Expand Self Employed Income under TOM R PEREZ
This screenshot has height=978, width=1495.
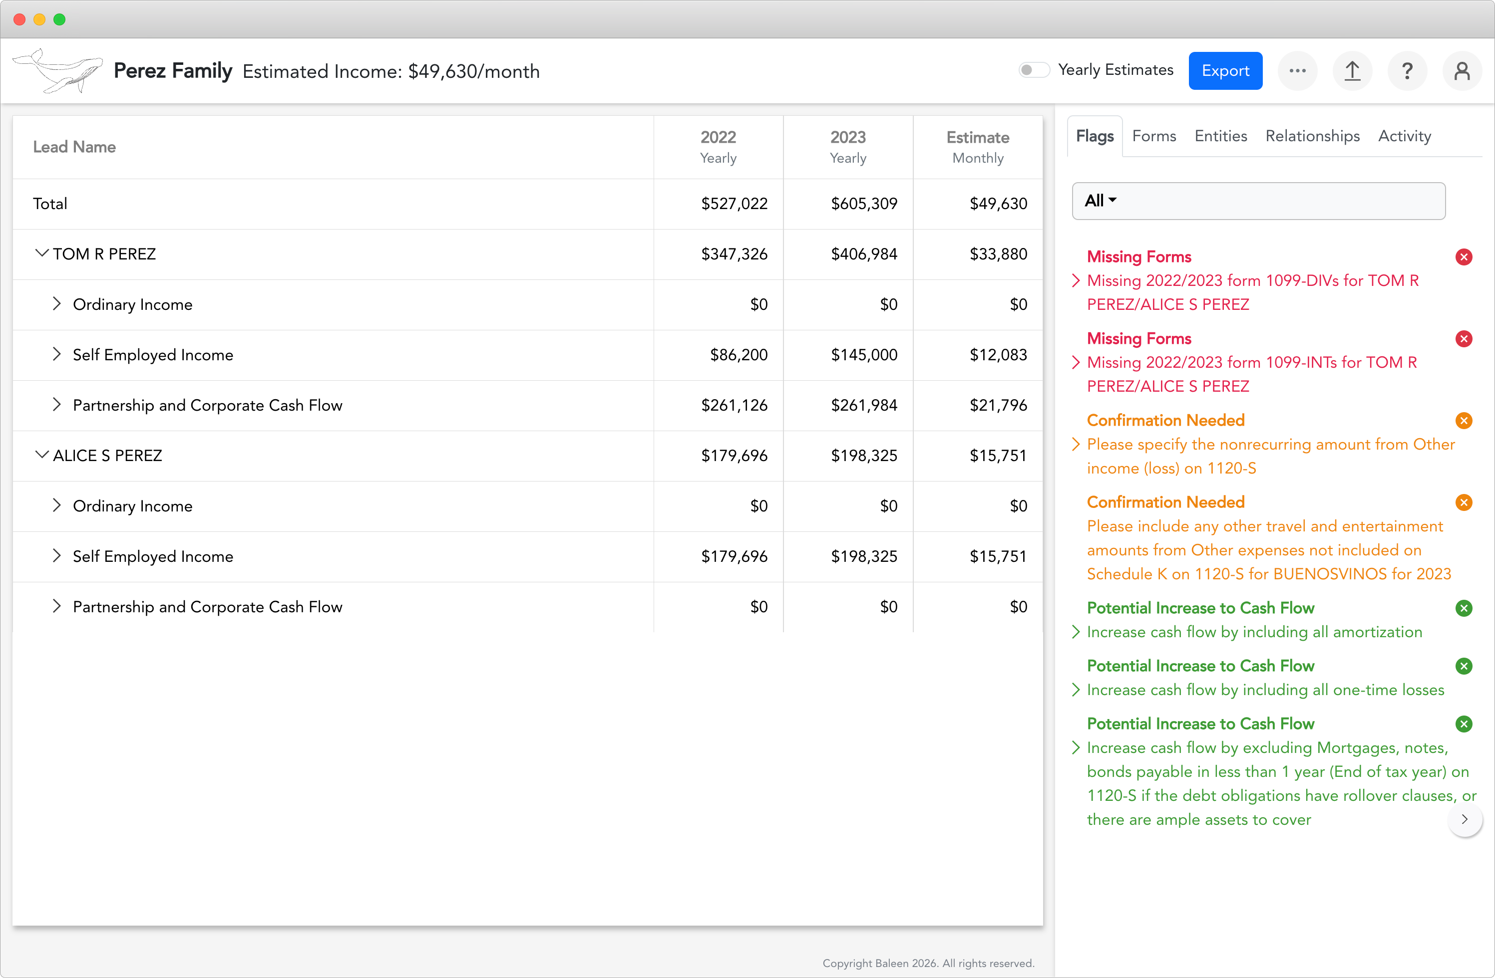point(56,354)
